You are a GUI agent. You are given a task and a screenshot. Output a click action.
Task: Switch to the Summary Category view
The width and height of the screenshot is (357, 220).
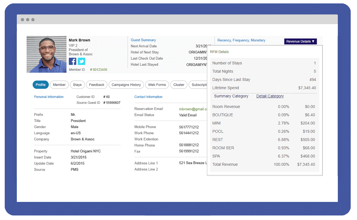point(231,96)
